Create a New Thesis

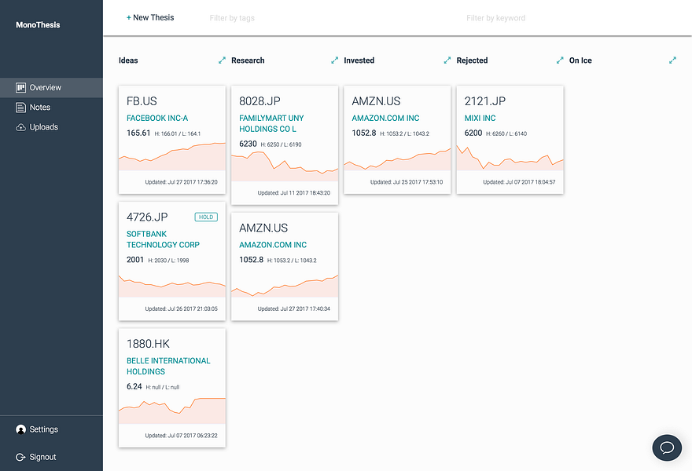150,17
